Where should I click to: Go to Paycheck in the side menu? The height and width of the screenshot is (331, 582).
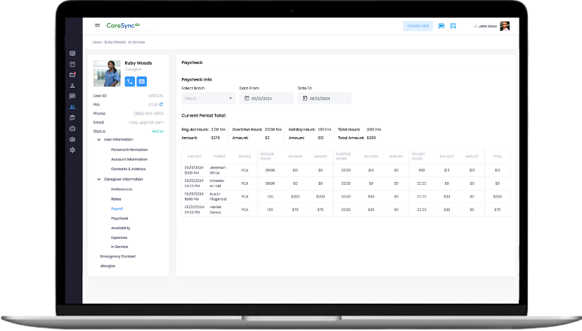[119, 219]
